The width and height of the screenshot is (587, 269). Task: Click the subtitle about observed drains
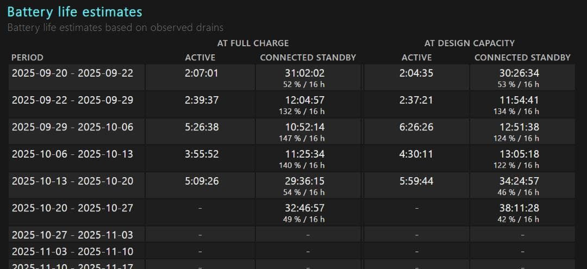115,27
